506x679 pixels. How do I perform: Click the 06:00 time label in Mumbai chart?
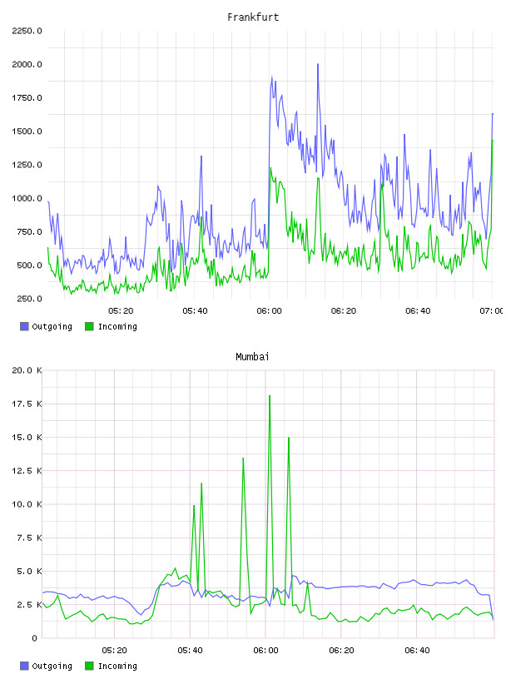pos(265,651)
